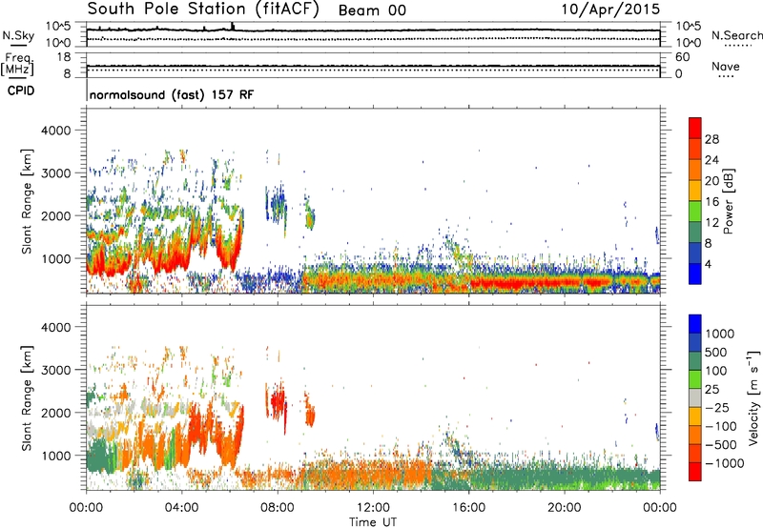Click the '20:00' time axis label

pos(565,508)
